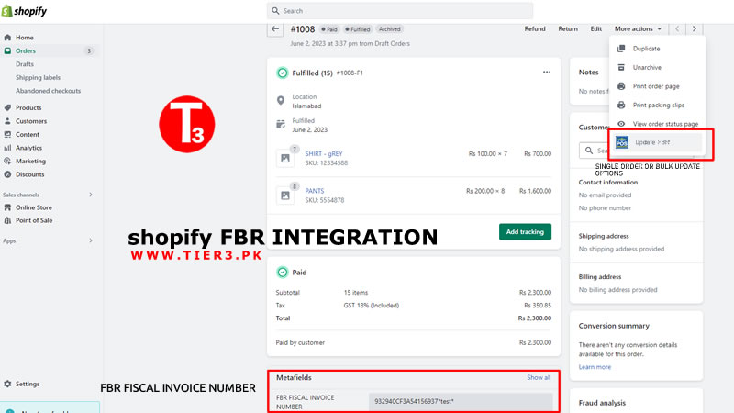Select Print order page
Screen dimensions: 734x413
(x=657, y=86)
